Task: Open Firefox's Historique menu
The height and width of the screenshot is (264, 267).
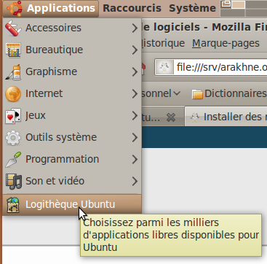Action: tap(163, 44)
